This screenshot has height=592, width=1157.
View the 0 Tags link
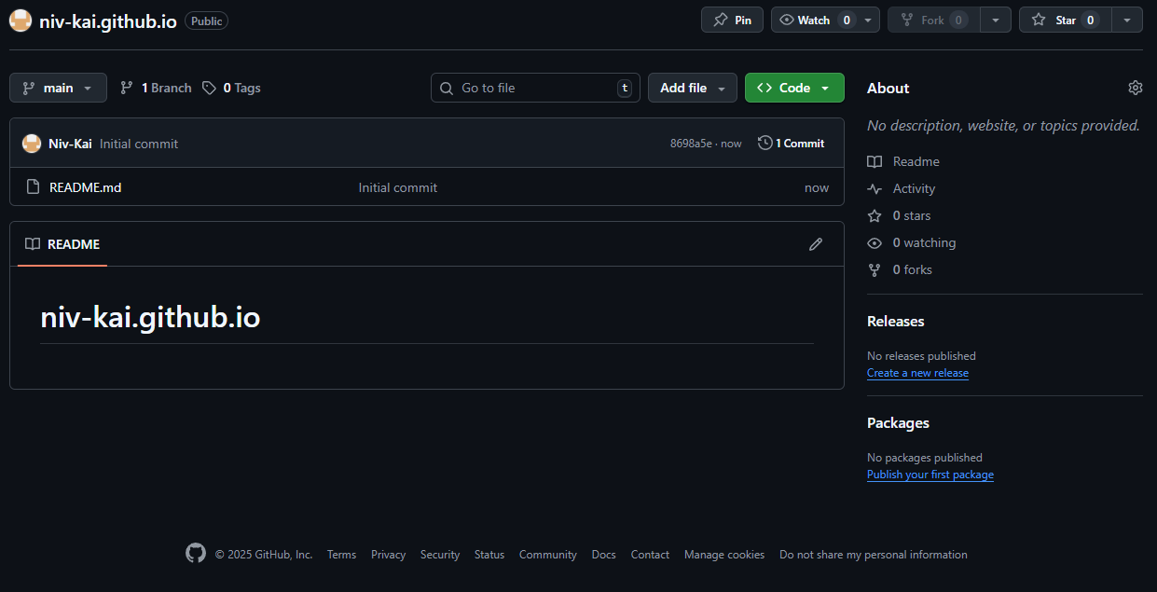pos(231,88)
